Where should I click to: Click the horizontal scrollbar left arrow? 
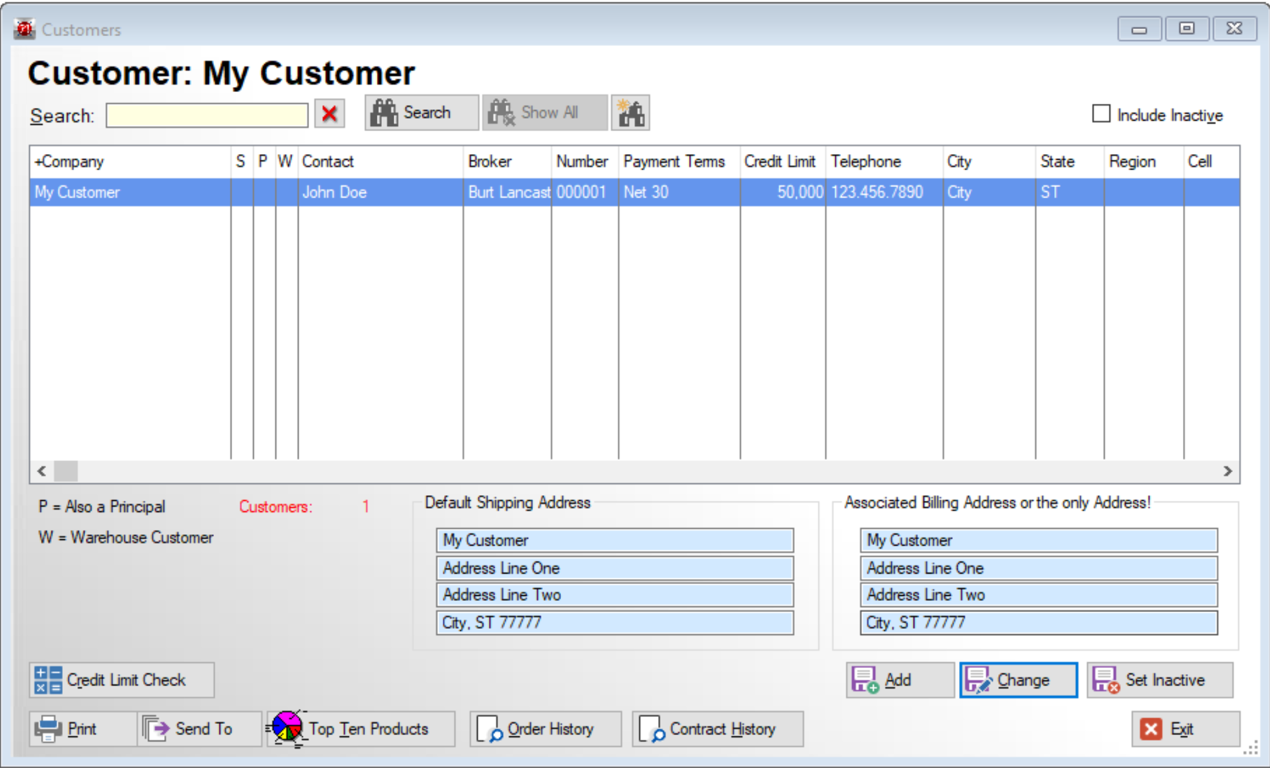(42, 471)
